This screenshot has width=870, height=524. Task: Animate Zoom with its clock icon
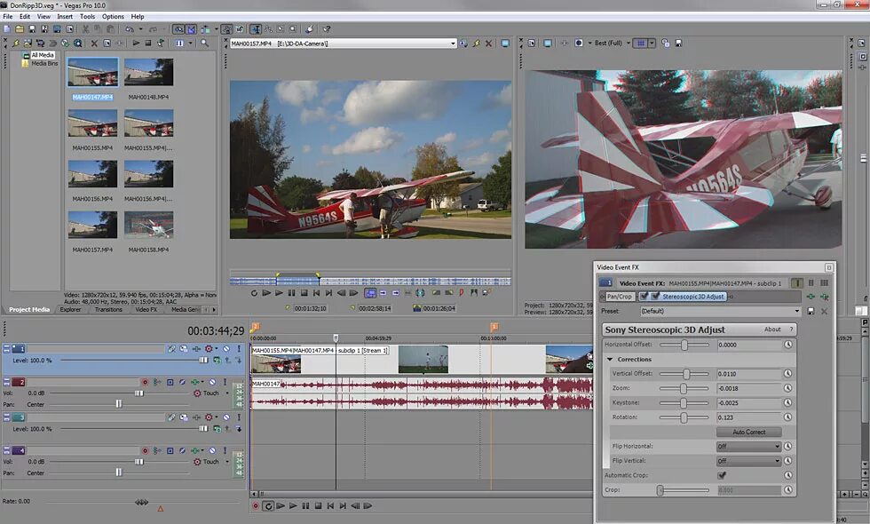[788, 388]
